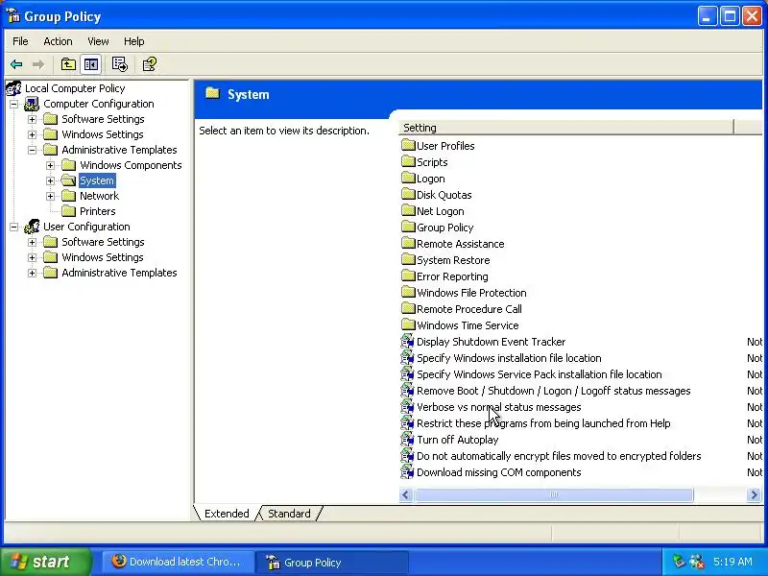Click the Download missing COM components policy icon
This screenshot has height=576, width=768.
(407, 472)
